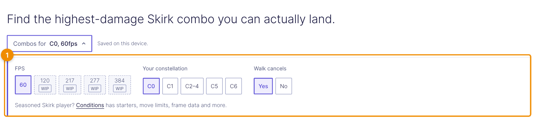Click the Saved on this device text
Viewport: 544px width, 126px height.
coord(123,44)
